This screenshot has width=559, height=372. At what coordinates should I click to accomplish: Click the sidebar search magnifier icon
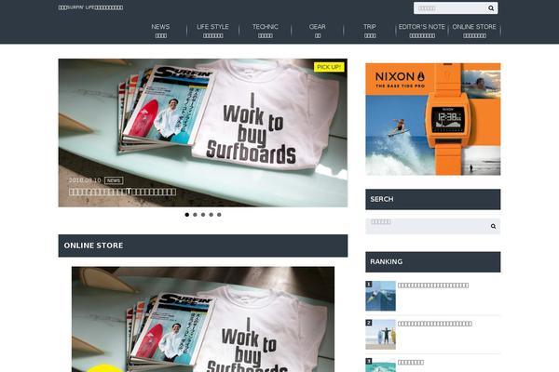493,226
